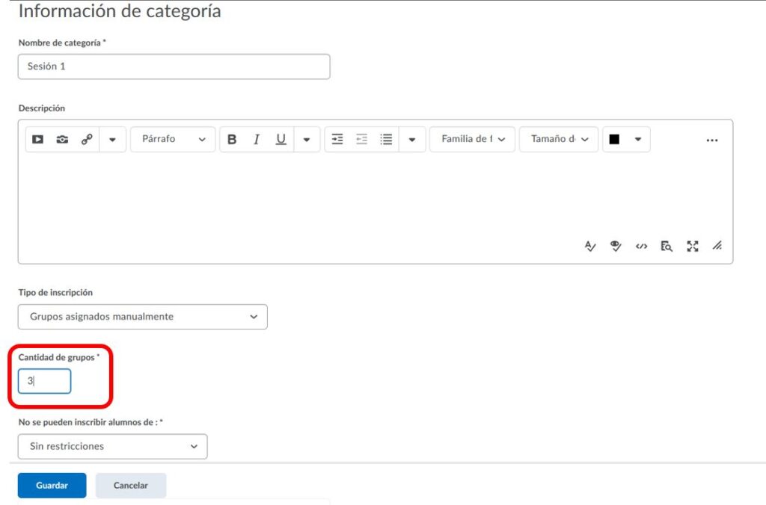Image resolution: width=766 pixels, height=505 pixels.
Task: Open the Párrafo format dropdown
Action: click(x=173, y=140)
